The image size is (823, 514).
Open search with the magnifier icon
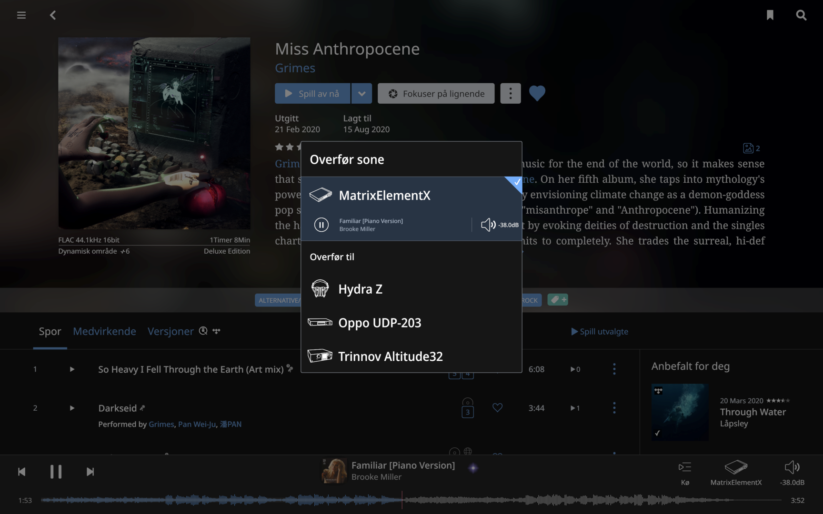(802, 15)
